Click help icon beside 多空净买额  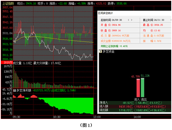coord(15,90)
